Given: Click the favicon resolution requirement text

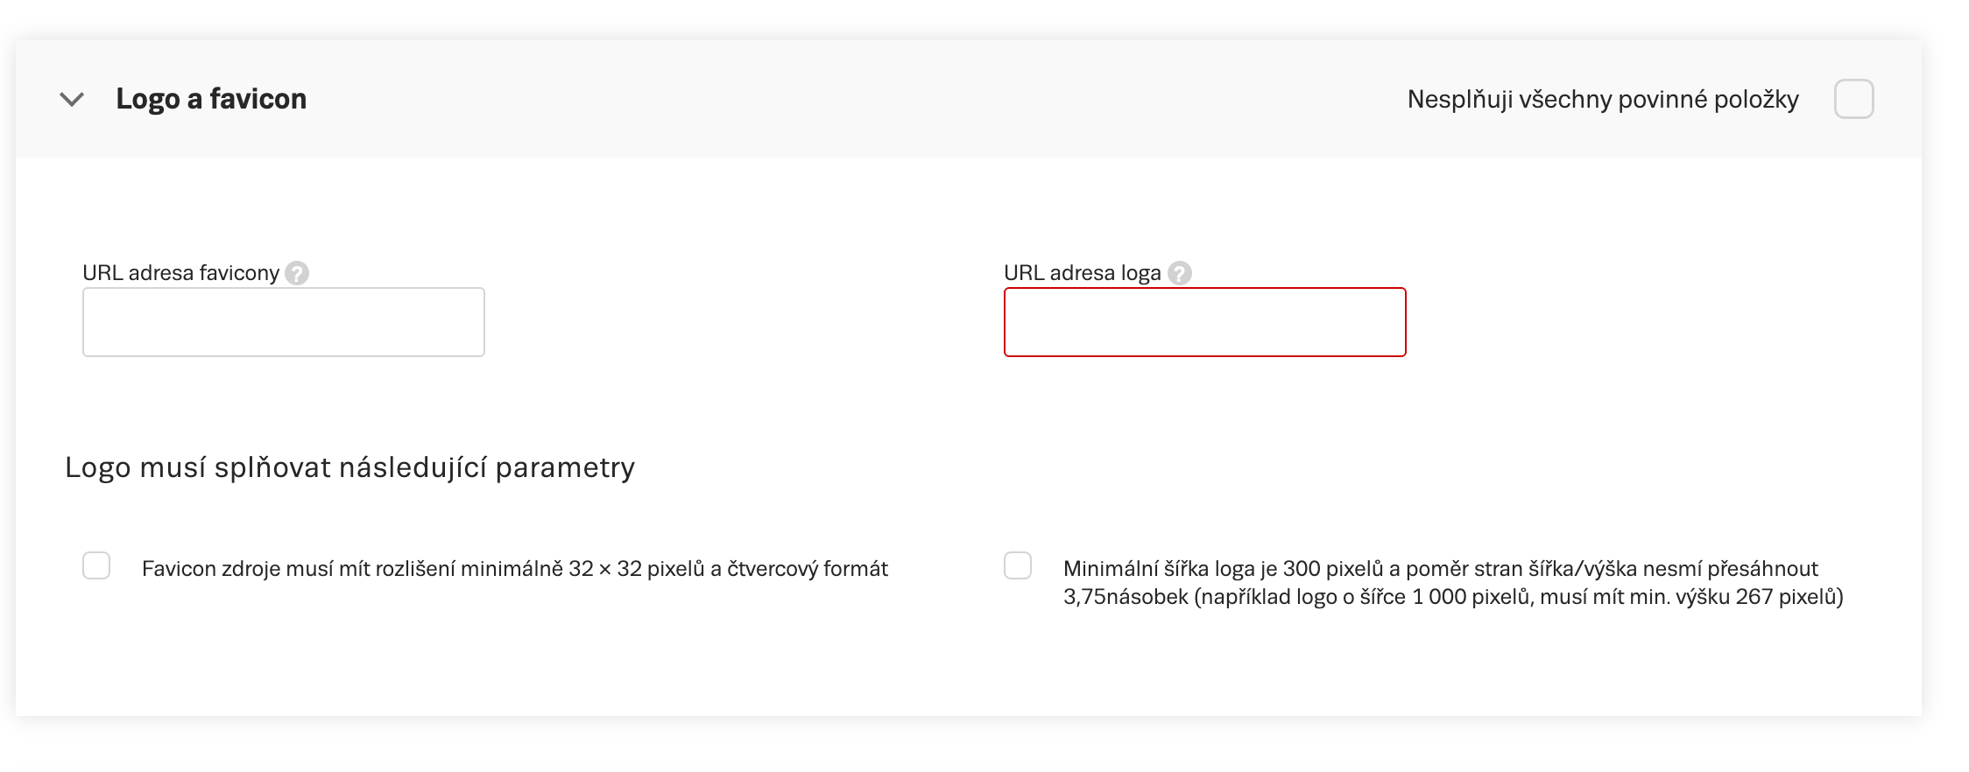Looking at the screenshot, I should pyautogui.click(x=514, y=569).
